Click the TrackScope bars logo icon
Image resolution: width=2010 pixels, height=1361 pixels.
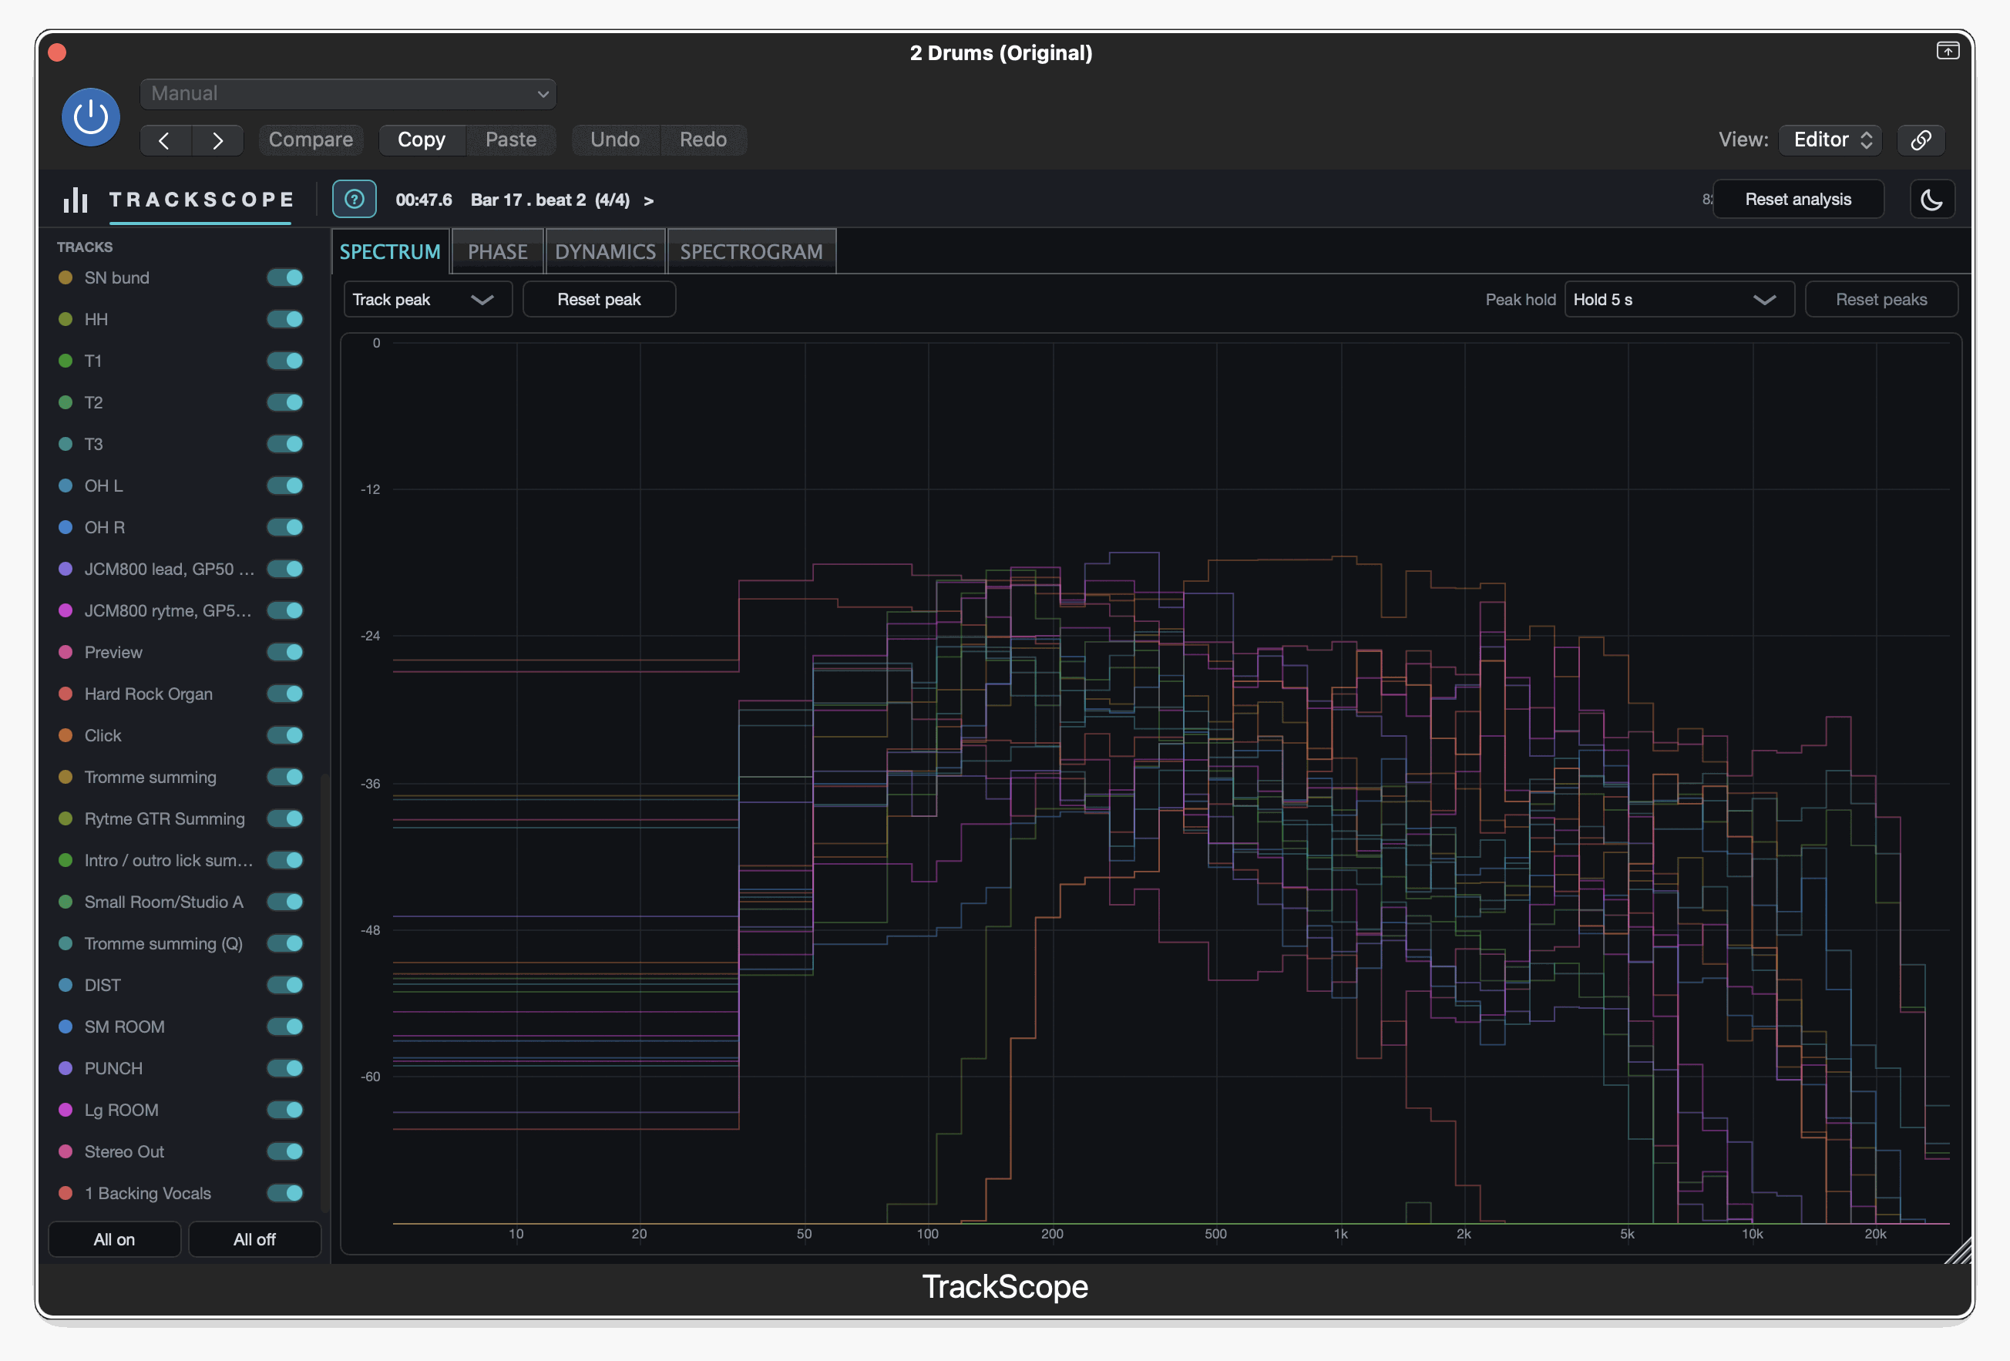76,200
